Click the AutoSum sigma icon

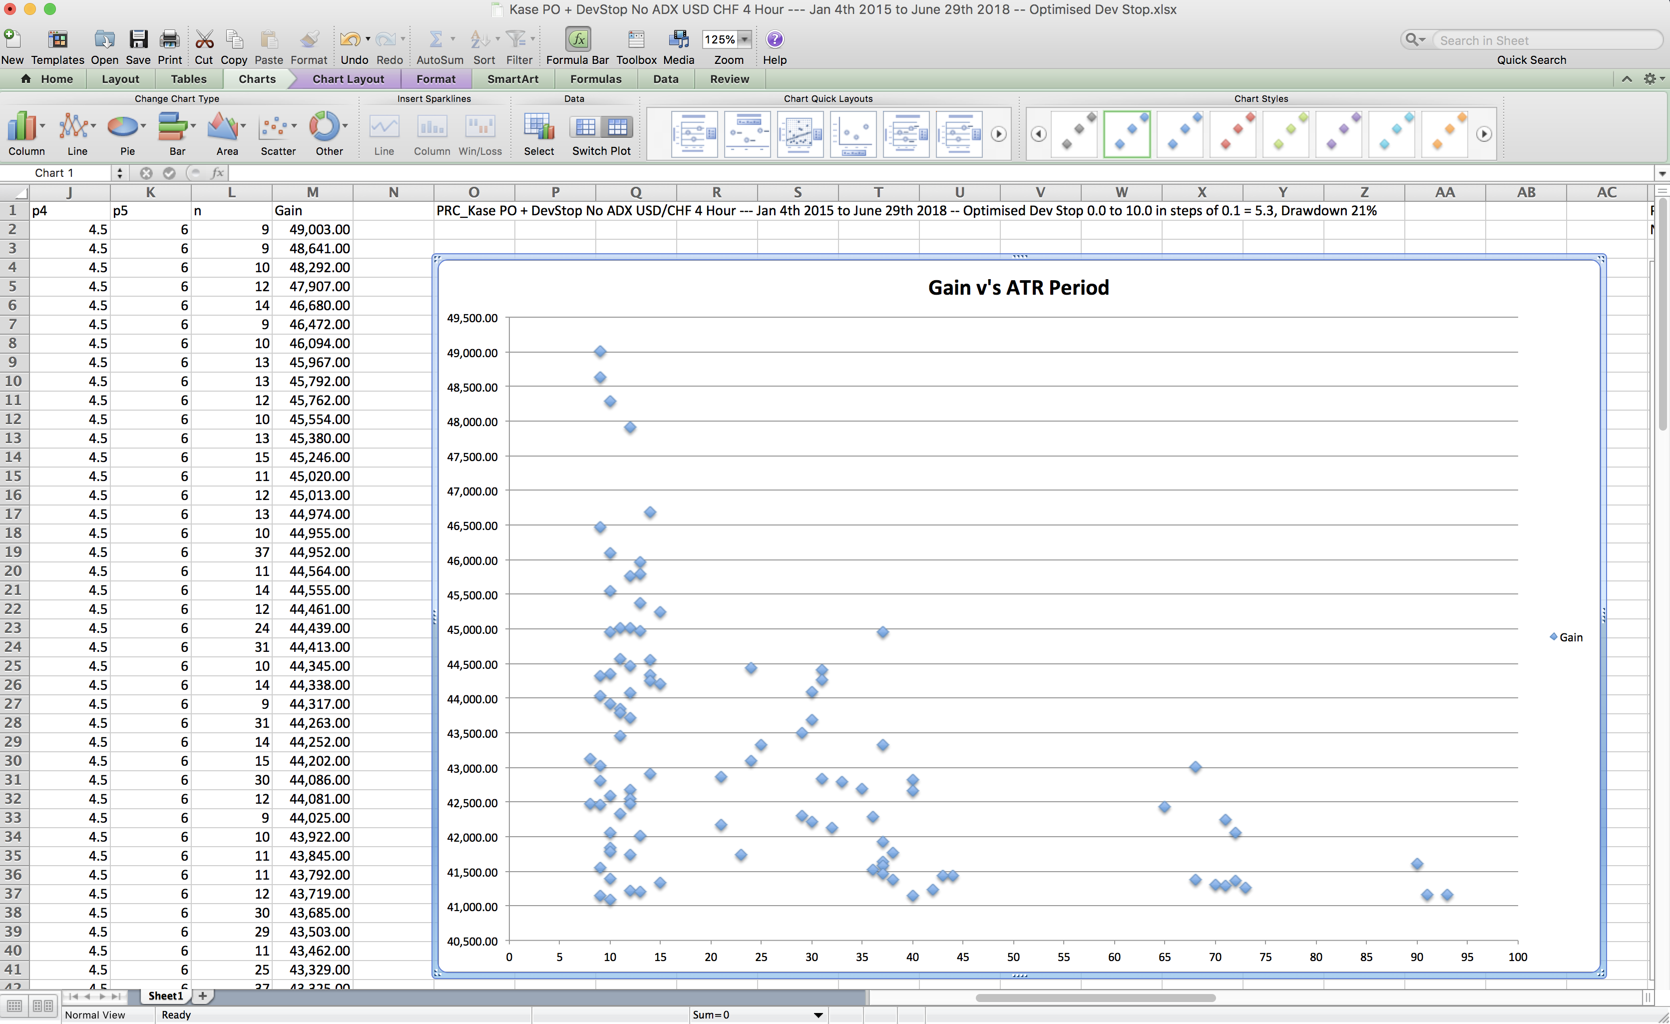(436, 40)
